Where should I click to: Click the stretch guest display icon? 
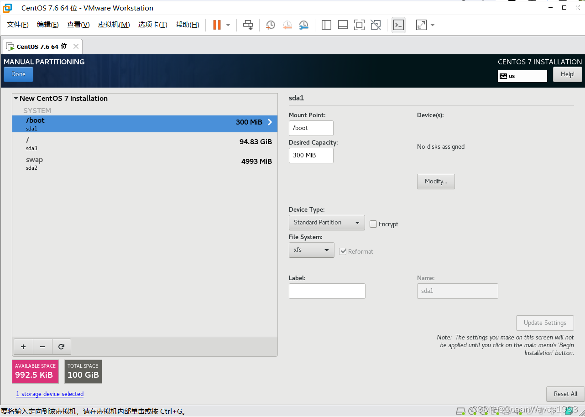421,25
